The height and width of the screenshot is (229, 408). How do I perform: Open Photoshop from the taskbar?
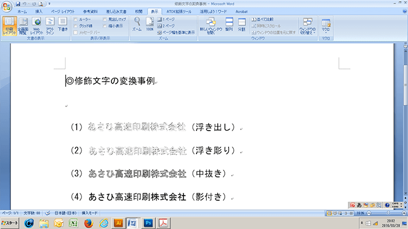point(148,223)
